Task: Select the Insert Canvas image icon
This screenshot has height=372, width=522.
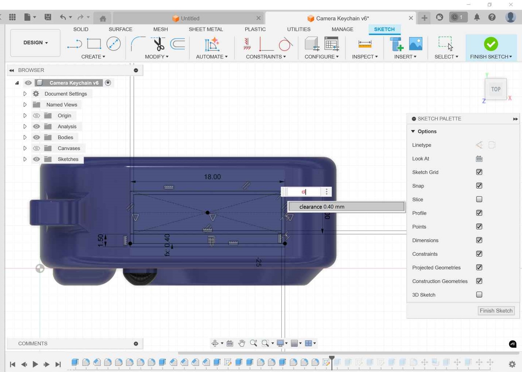Action: pyautogui.click(x=416, y=44)
